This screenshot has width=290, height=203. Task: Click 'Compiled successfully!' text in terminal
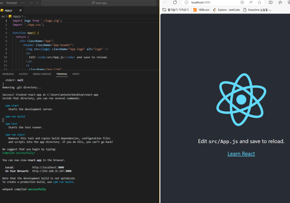(x=19, y=153)
